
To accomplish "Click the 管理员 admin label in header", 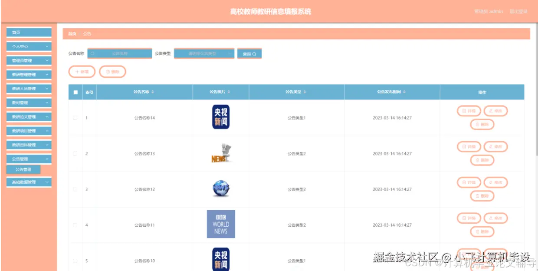I will (x=489, y=11).
